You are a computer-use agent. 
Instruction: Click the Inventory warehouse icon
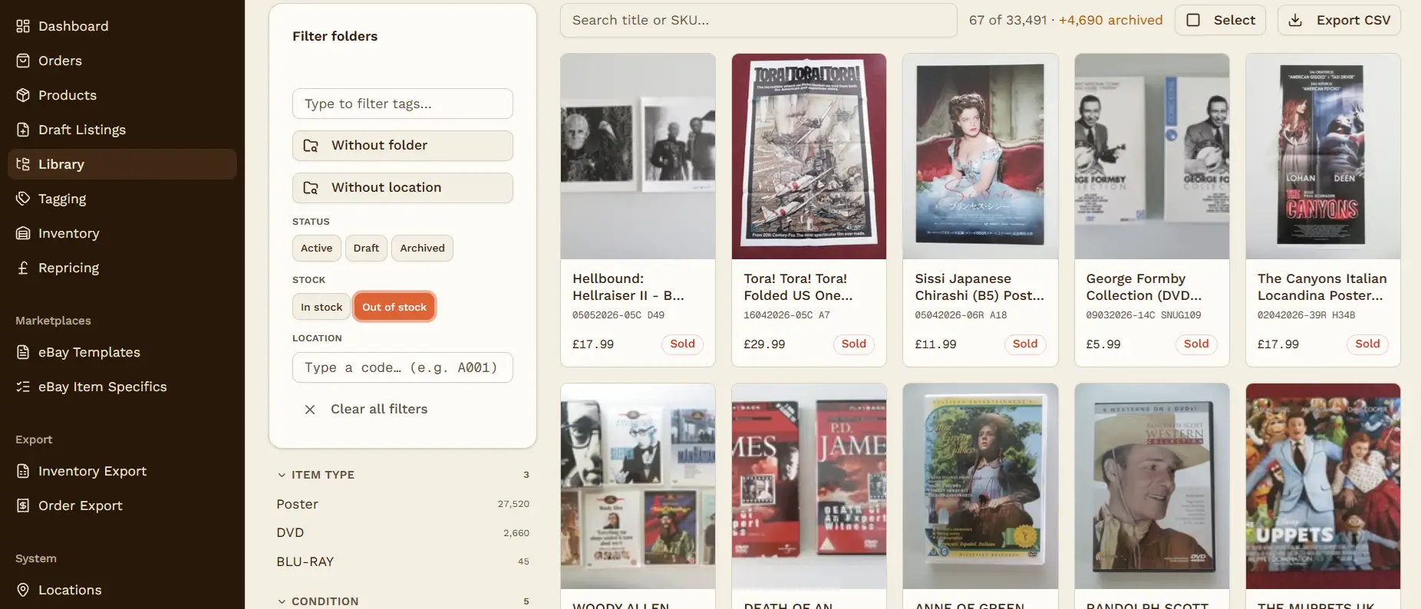23,233
